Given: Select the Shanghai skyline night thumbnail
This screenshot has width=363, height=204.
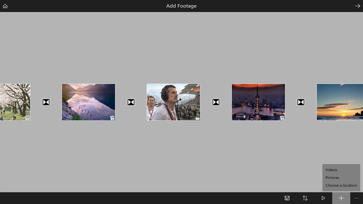Looking at the screenshot, I should 258,102.
